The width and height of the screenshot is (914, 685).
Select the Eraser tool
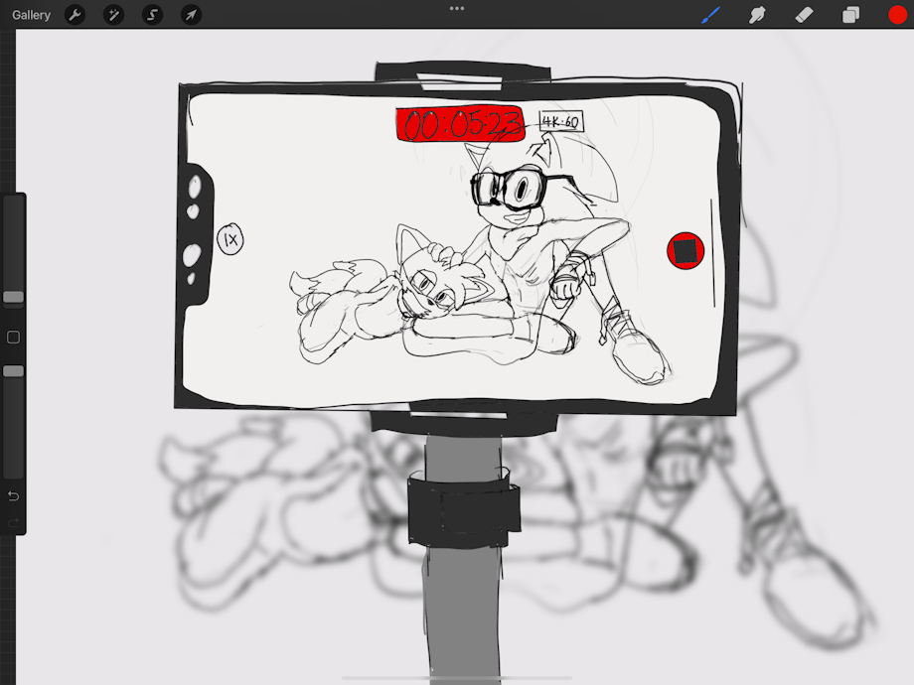coord(804,15)
